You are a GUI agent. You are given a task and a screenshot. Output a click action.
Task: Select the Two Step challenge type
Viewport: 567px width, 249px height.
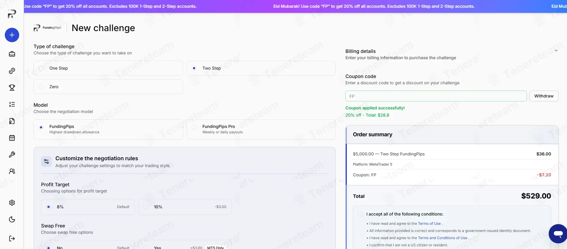261,68
